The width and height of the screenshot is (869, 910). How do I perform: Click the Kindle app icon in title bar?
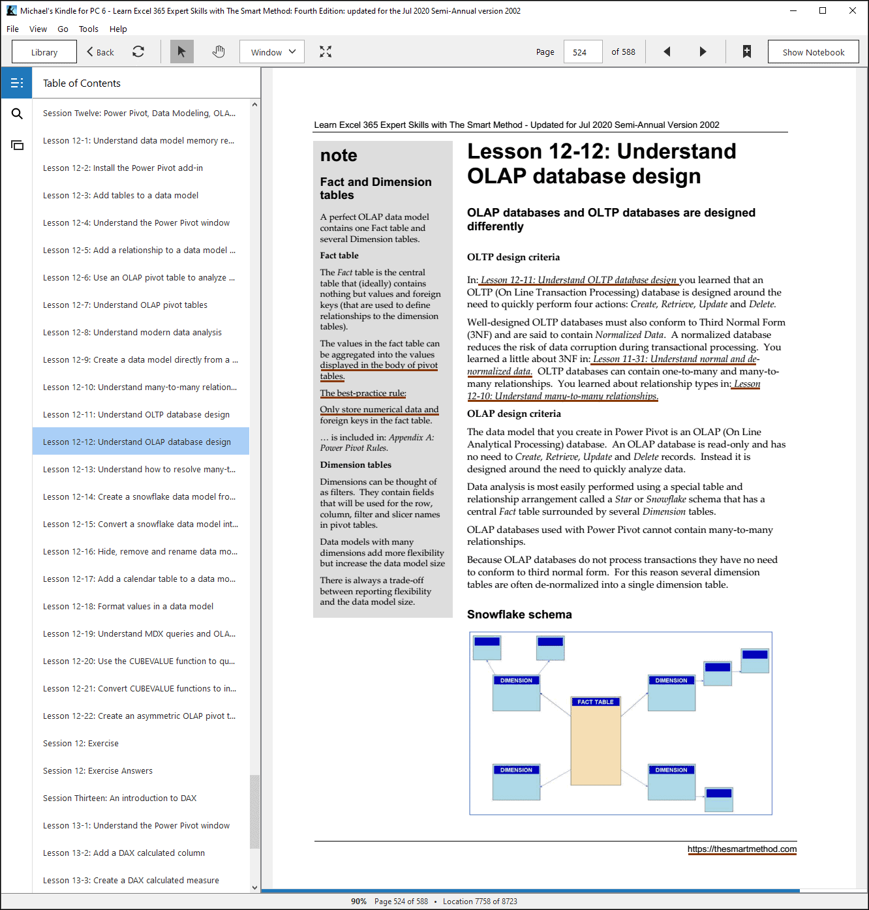12,10
